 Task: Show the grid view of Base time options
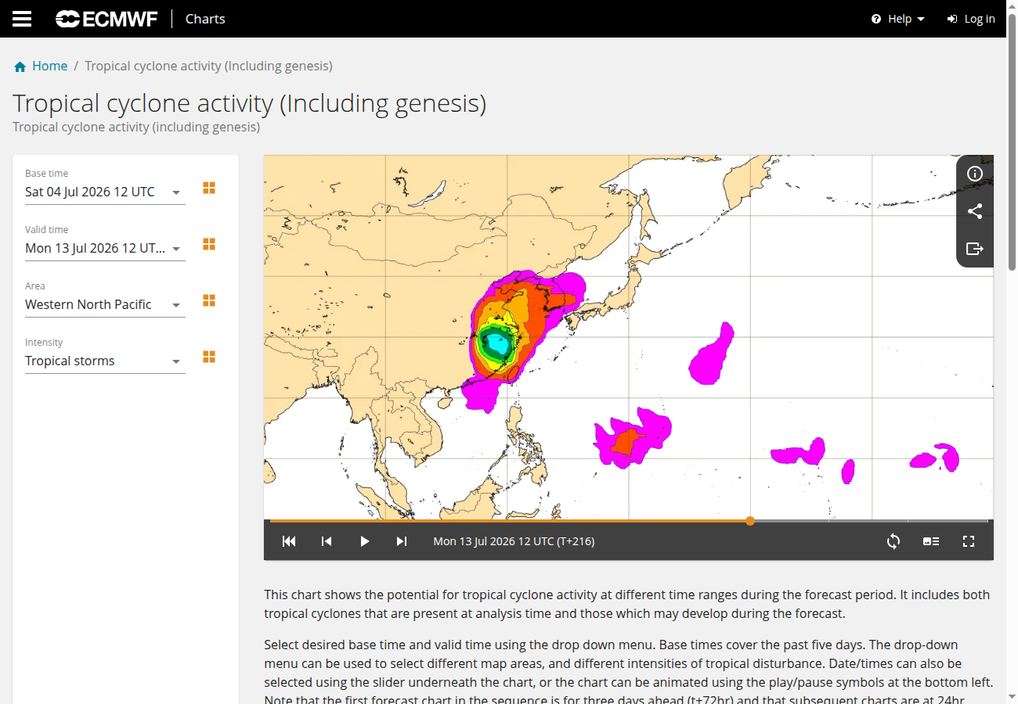pos(209,188)
